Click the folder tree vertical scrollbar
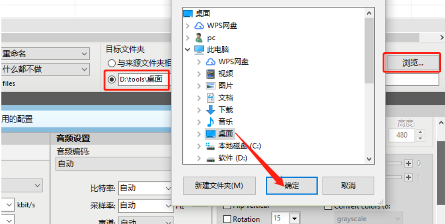The width and height of the screenshot is (445, 224). click(369, 86)
